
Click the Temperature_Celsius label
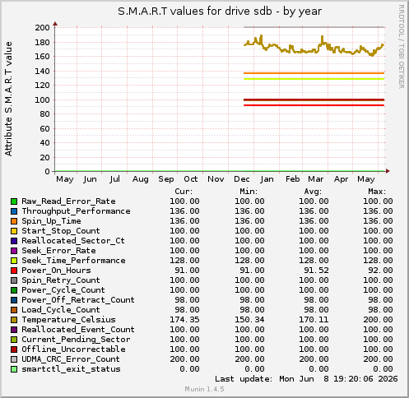pos(68,320)
